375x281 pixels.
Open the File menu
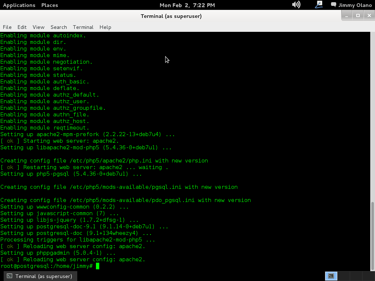pyautogui.click(x=7, y=27)
